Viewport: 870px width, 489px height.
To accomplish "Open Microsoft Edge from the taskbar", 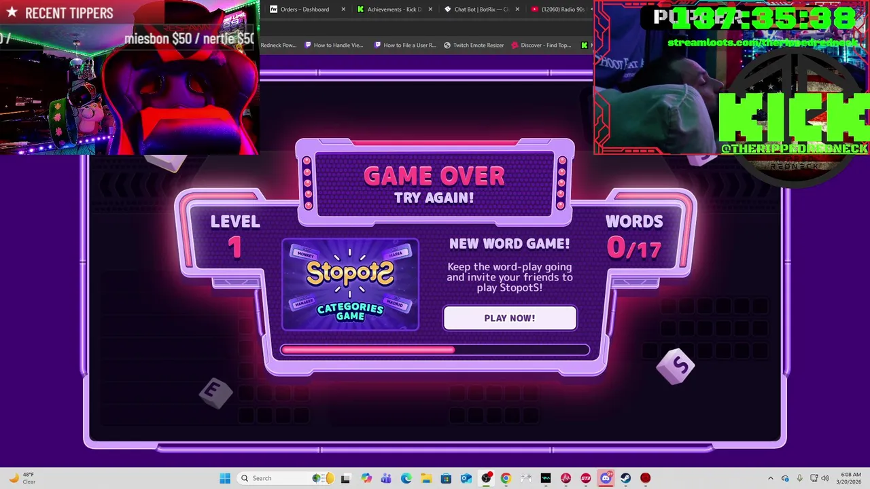I will (406, 478).
